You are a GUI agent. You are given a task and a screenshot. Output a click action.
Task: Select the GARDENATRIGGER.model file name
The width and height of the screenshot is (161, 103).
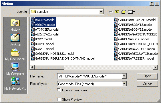pyautogui.click(x=136, y=58)
